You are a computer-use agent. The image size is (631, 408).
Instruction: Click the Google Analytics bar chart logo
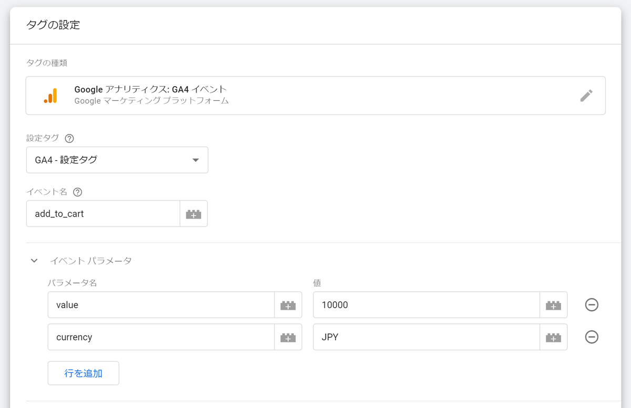click(x=50, y=95)
